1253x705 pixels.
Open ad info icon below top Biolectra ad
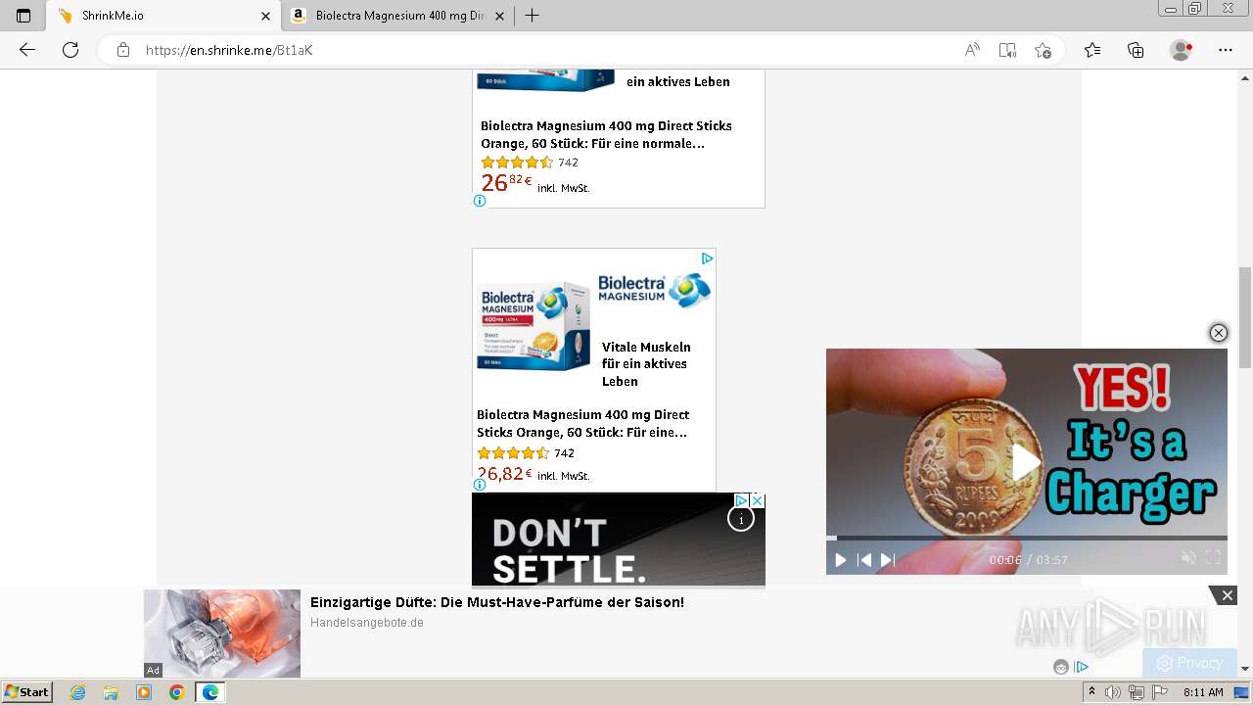pyautogui.click(x=480, y=201)
